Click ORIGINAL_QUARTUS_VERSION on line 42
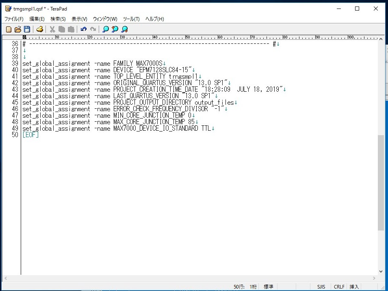Image resolution: width=388 pixels, height=291 pixels. click(x=152, y=83)
